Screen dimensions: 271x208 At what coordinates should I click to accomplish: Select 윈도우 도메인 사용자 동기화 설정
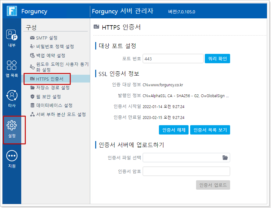coord(62,67)
